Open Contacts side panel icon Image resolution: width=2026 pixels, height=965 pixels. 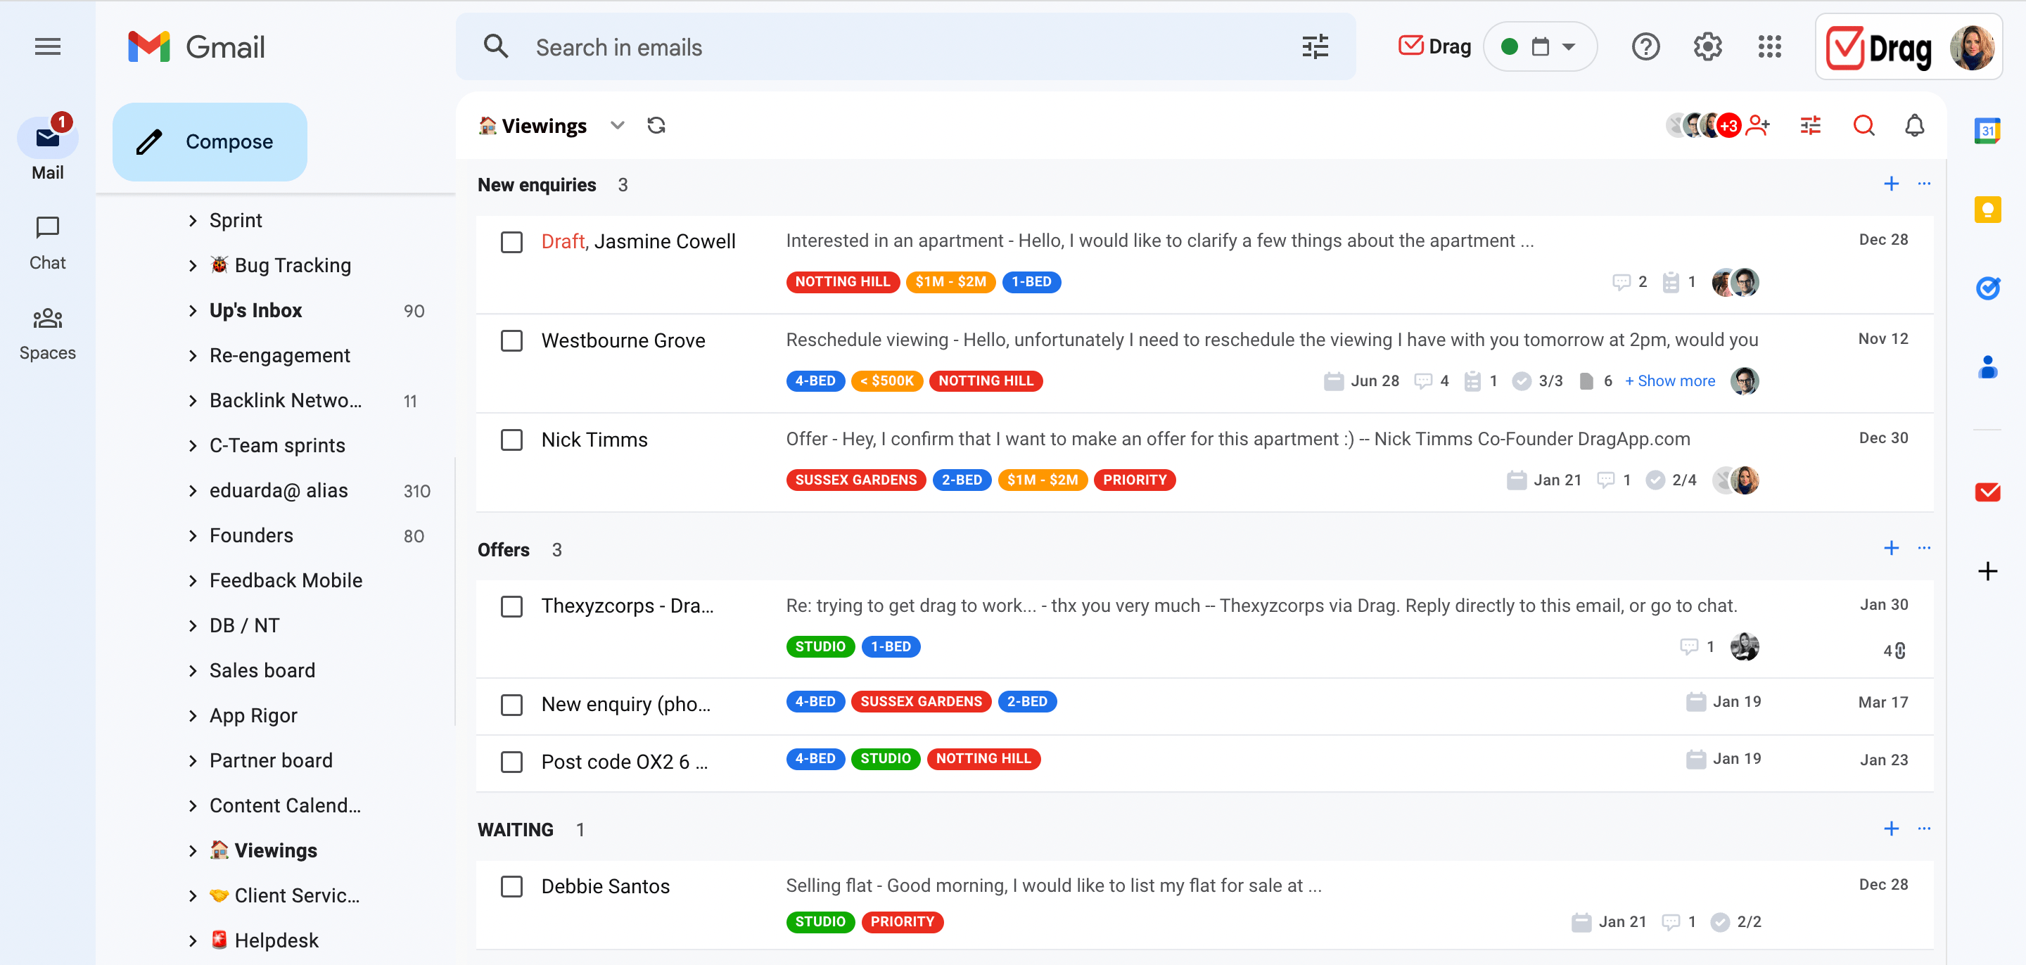tap(1987, 366)
